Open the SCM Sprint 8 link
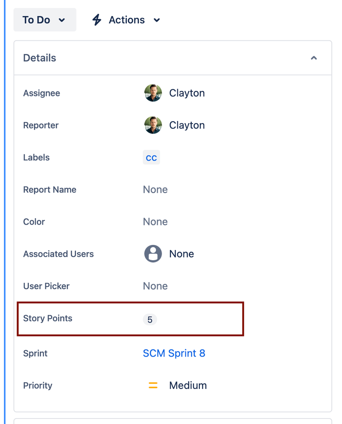The height and width of the screenshot is (424, 342). [174, 353]
